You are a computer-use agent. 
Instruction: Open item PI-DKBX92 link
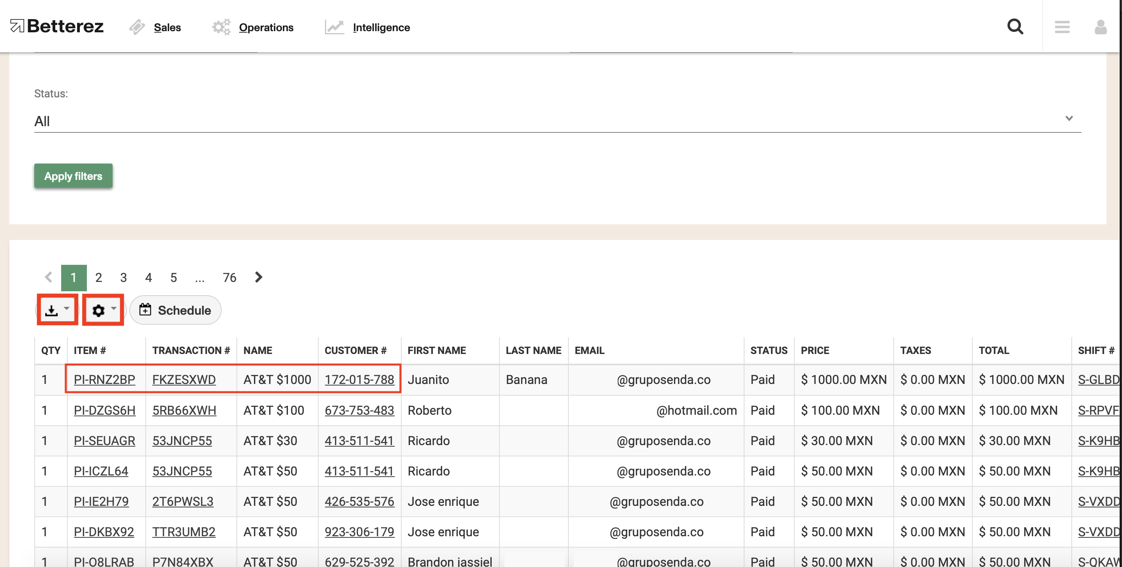pos(104,532)
